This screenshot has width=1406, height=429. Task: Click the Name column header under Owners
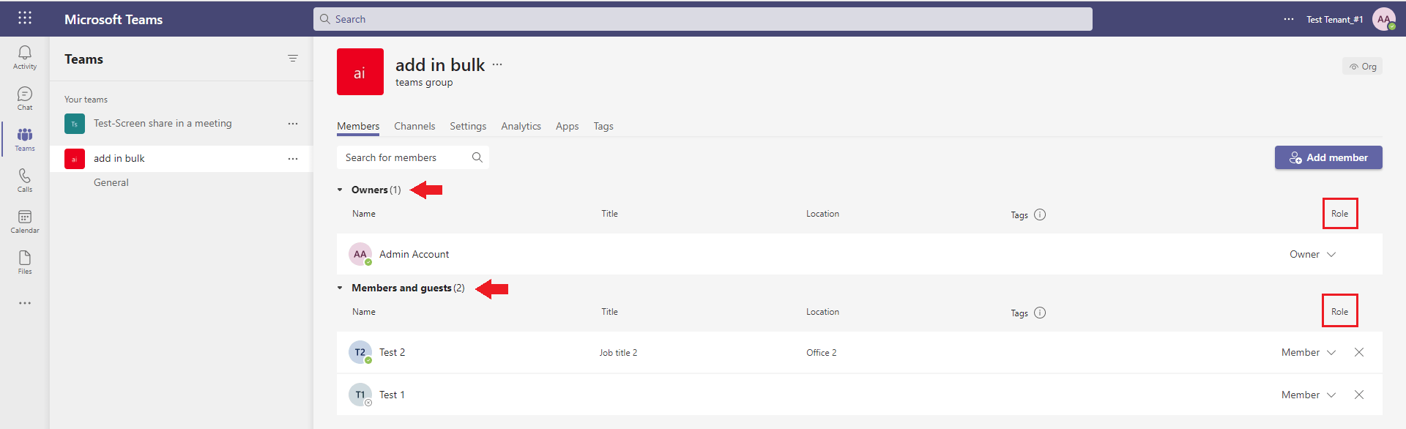pos(364,214)
